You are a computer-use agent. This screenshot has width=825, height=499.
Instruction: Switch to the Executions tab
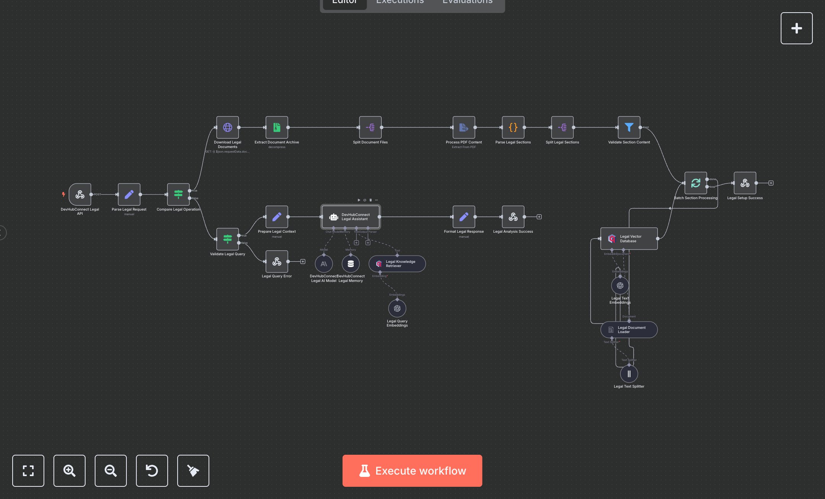pos(400,2)
